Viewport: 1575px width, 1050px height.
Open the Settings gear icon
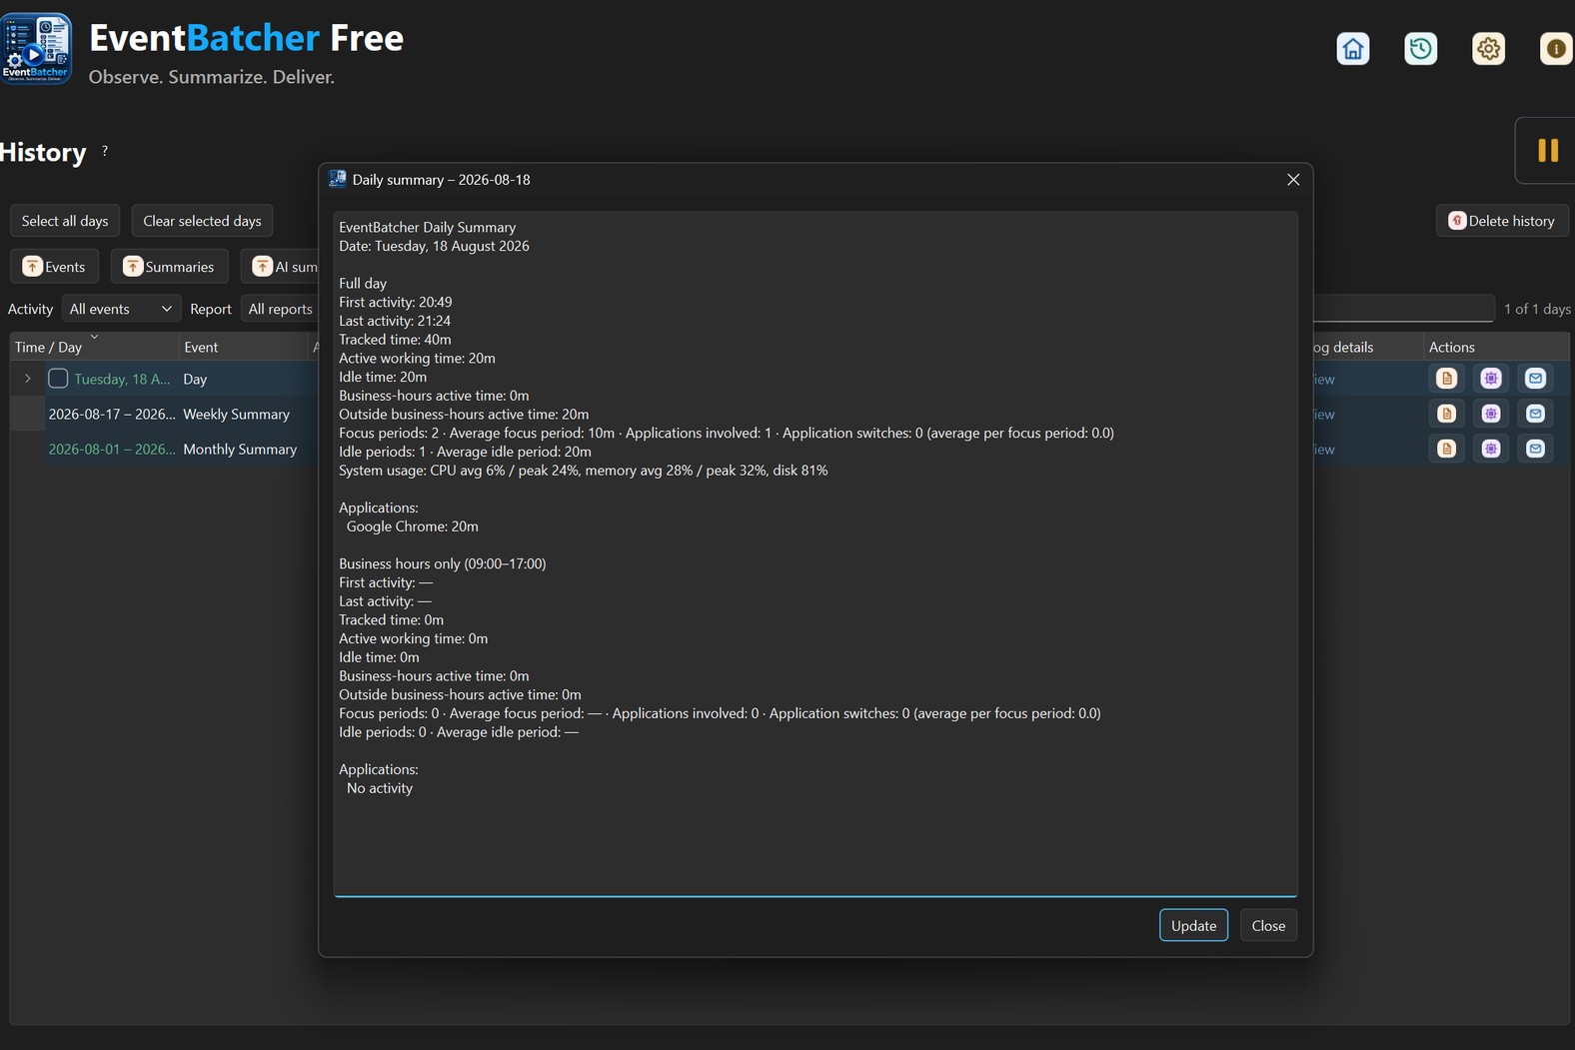1489,48
